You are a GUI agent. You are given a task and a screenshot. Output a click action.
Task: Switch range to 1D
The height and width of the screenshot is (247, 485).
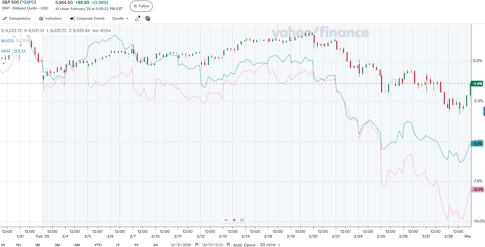pos(3,245)
